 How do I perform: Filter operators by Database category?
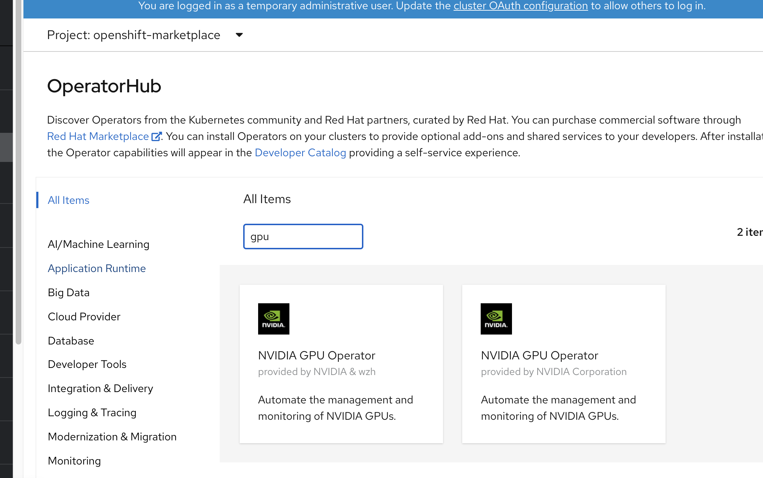tap(71, 341)
